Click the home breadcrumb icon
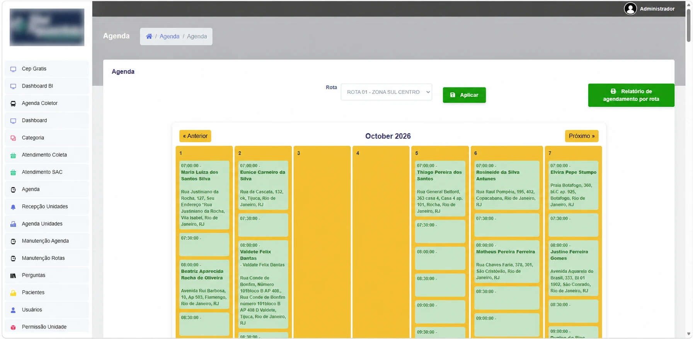 point(149,36)
